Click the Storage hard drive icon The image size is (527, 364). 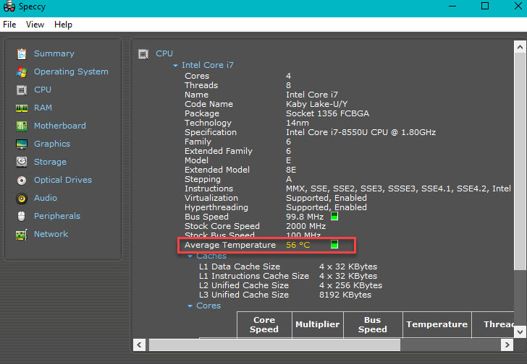(22, 162)
